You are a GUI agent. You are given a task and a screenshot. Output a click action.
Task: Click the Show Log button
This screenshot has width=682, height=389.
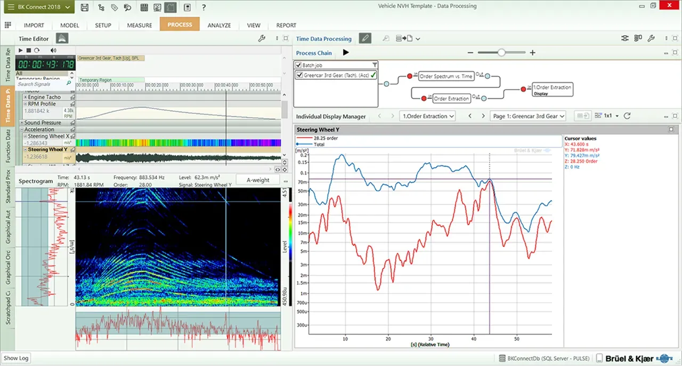pyautogui.click(x=15, y=358)
